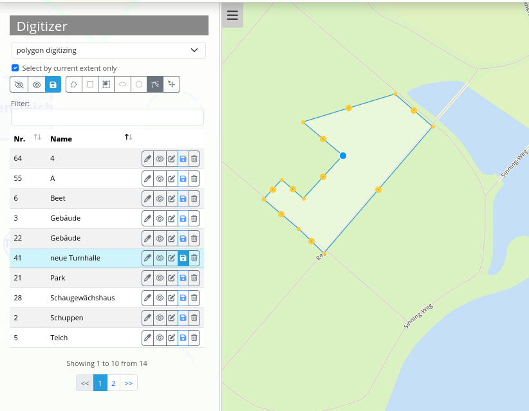Activate the move geometry tool
The height and width of the screenshot is (411, 529).
171,84
